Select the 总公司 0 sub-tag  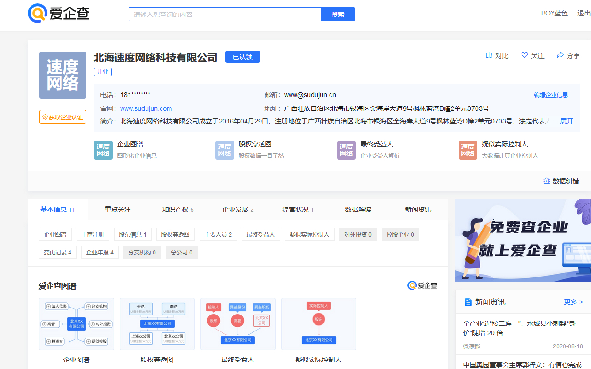(182, 252)
